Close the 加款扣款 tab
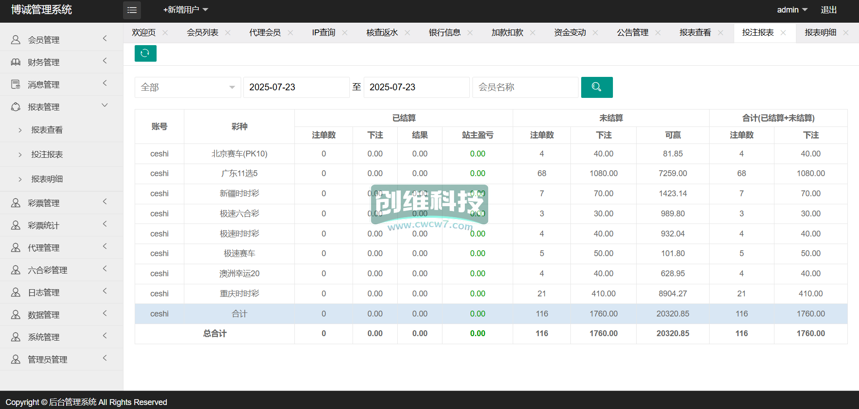The width and height of the screenshot is (859, 409). pos(532,33)
